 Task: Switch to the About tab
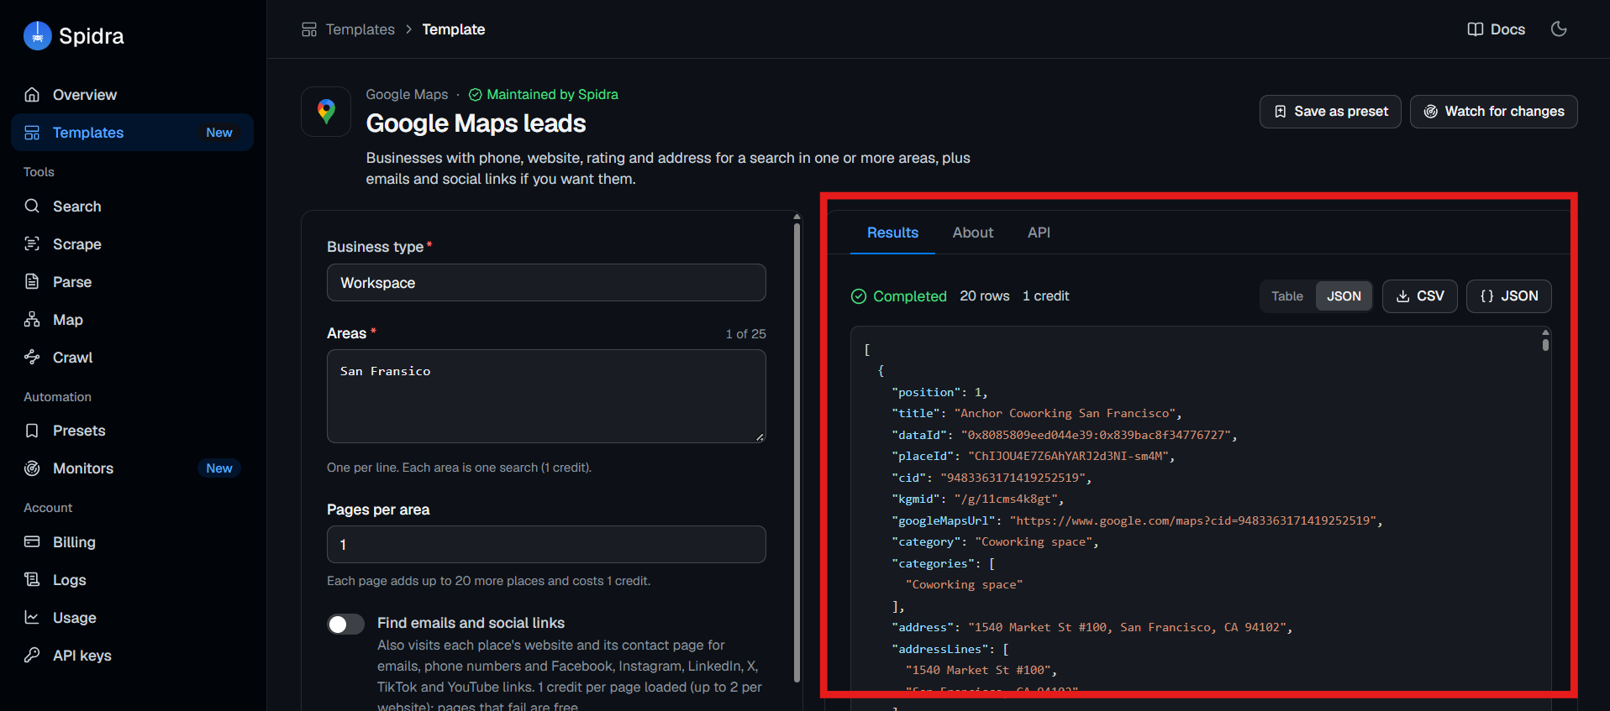click(x=973, y=233)
